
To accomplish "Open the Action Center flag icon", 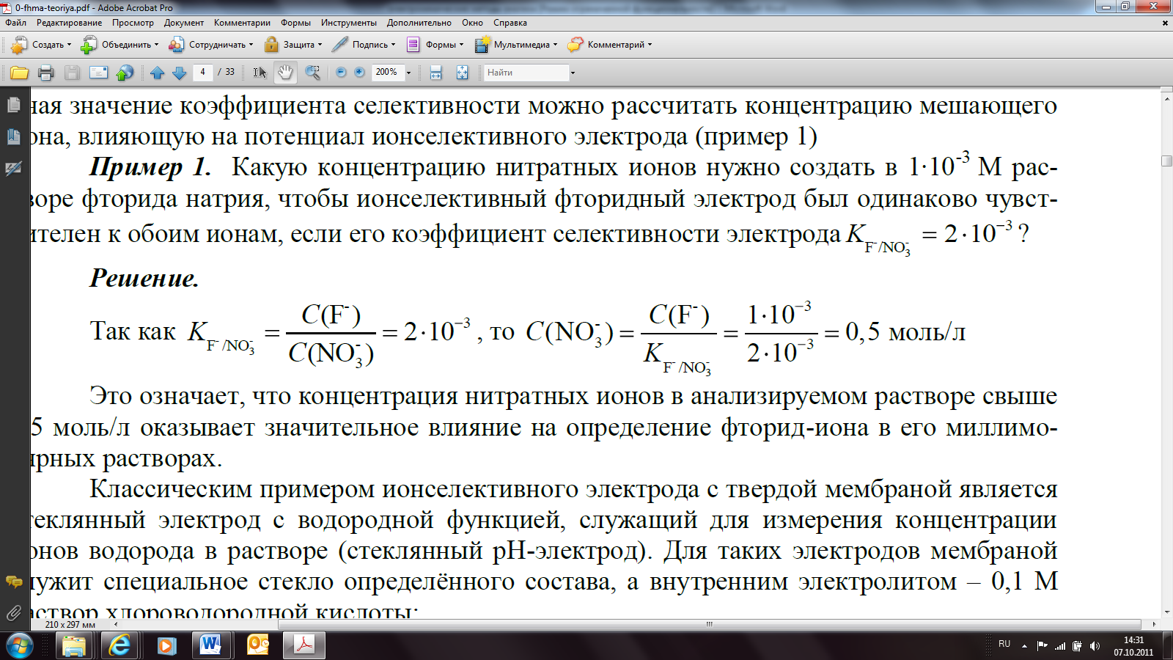I will coord(1043,646).
